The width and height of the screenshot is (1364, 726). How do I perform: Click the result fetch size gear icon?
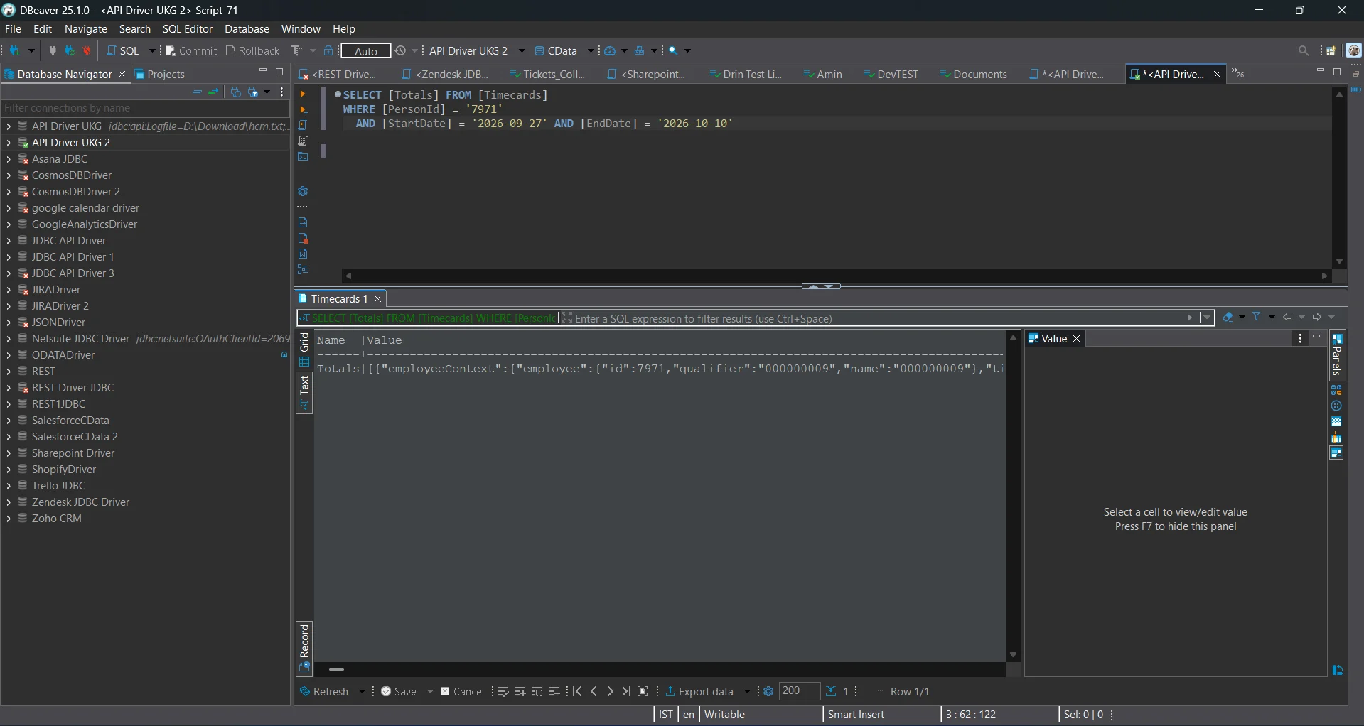(768, 691)
